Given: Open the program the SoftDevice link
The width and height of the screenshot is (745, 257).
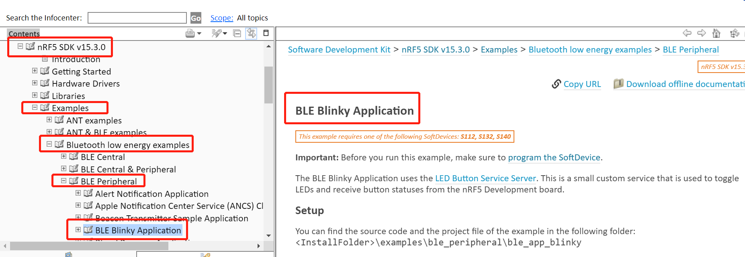Looking at the screenshot, I should 554,158.
